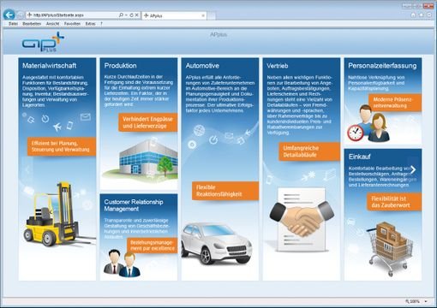Close the APplus tab
The width and height of the screenshot is (437, 308).
point(203,15)
